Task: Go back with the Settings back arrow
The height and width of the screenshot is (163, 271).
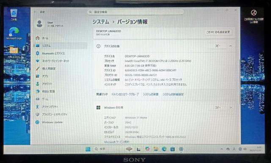Action: (x=35, y=12)
